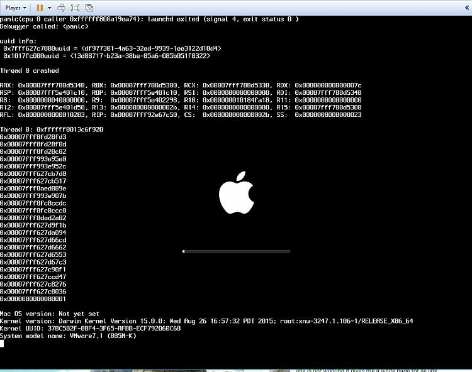This screenshot has height=372, width=472.
Task: Enter full screen mode
Action: 75,8
